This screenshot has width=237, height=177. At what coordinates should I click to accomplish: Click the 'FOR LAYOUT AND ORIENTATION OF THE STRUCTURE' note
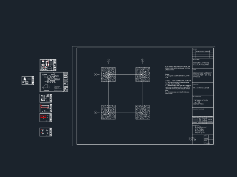coord(177,68)
